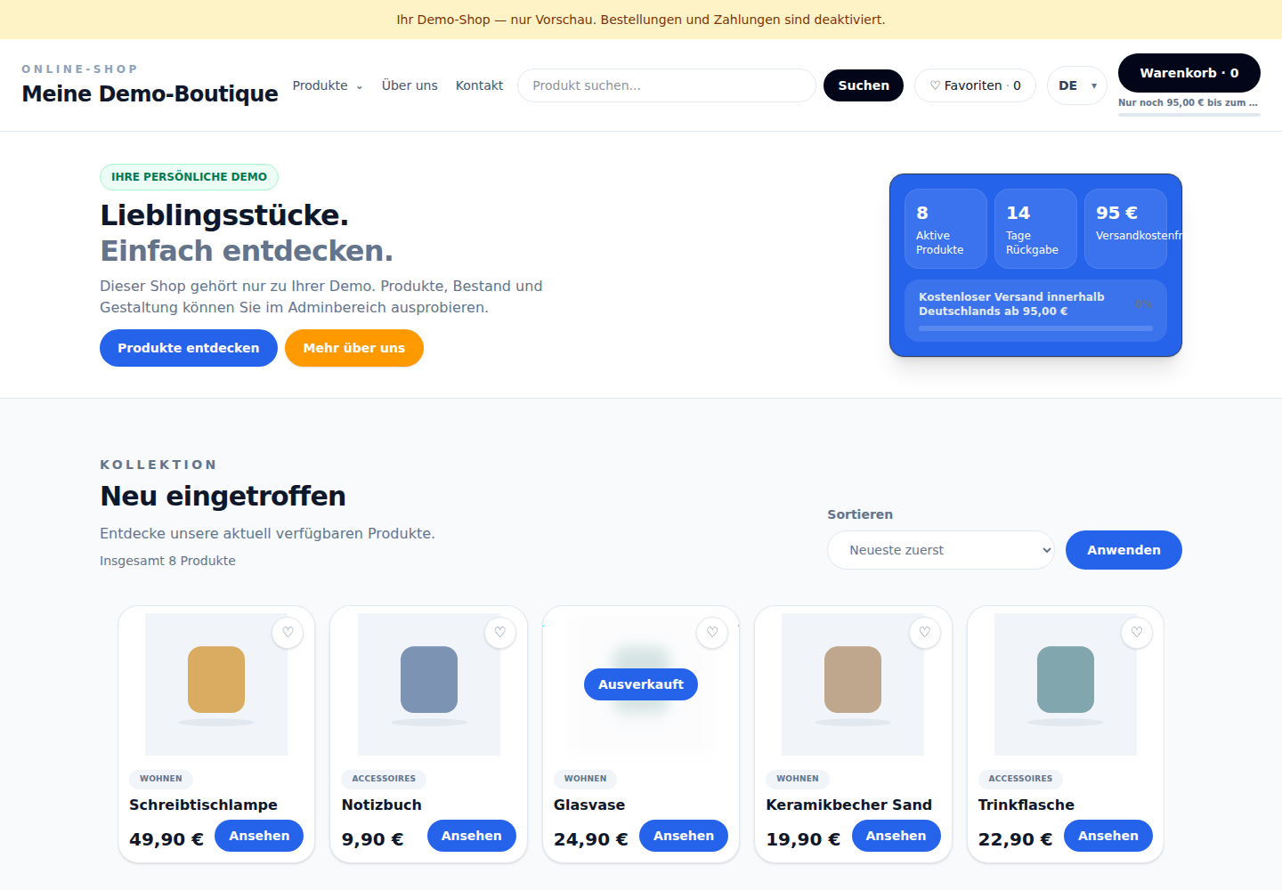The height and width of the screenshot is (890, 1282).
Task: Click the WOHNEN tag on Keramikbecher Sand
Action: 798,779
